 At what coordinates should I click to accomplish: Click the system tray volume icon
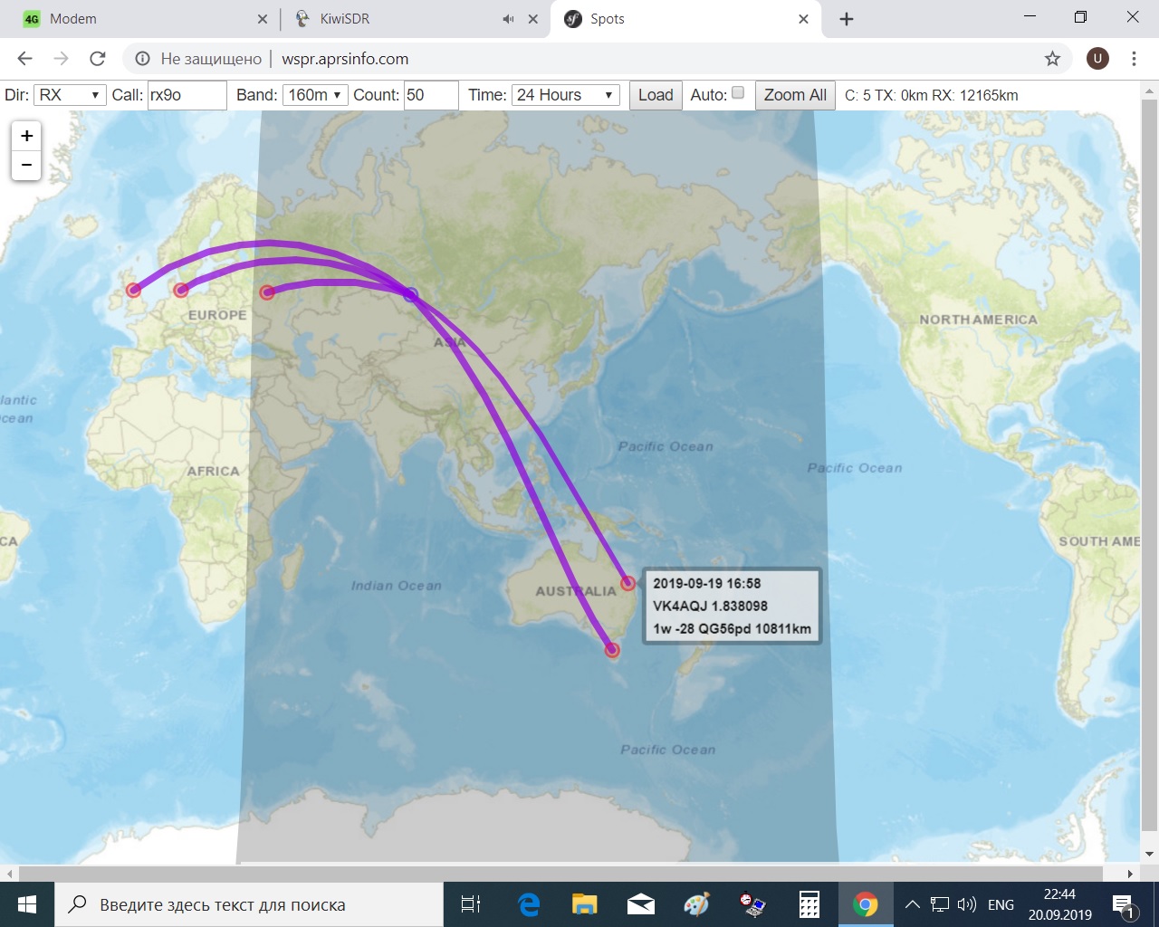[x=967, y=903]
